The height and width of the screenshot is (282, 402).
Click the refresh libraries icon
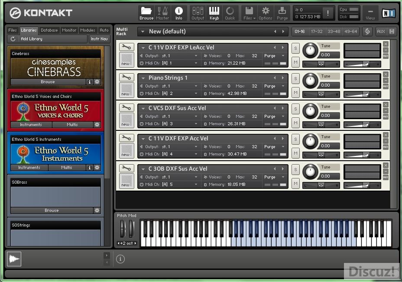point(13,39)
